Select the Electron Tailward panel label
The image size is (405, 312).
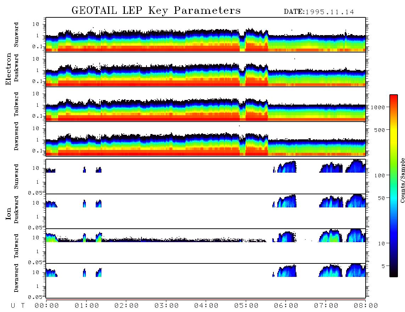16,104
